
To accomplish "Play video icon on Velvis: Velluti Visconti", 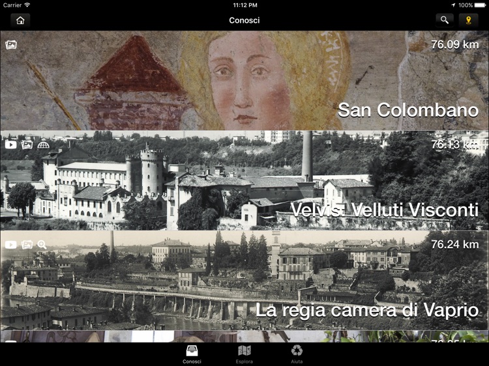I will [x=11, y=145].
